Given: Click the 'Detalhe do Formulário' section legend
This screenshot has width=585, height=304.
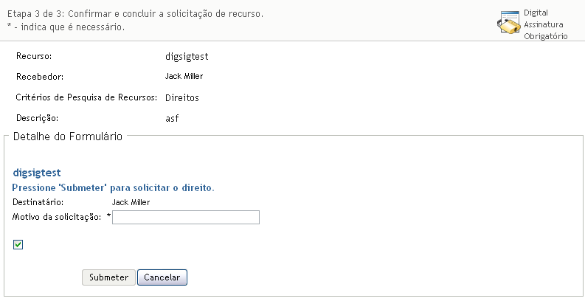Looking at the screenshot, I should coord(68,137).
